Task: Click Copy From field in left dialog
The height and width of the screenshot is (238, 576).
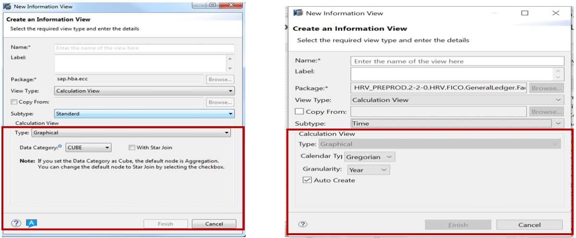Action: [129, 102]
